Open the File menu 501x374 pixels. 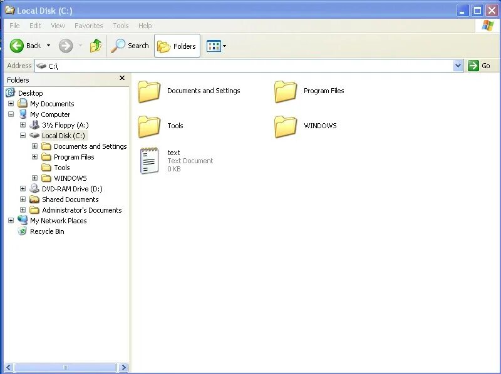pos(14,26)
